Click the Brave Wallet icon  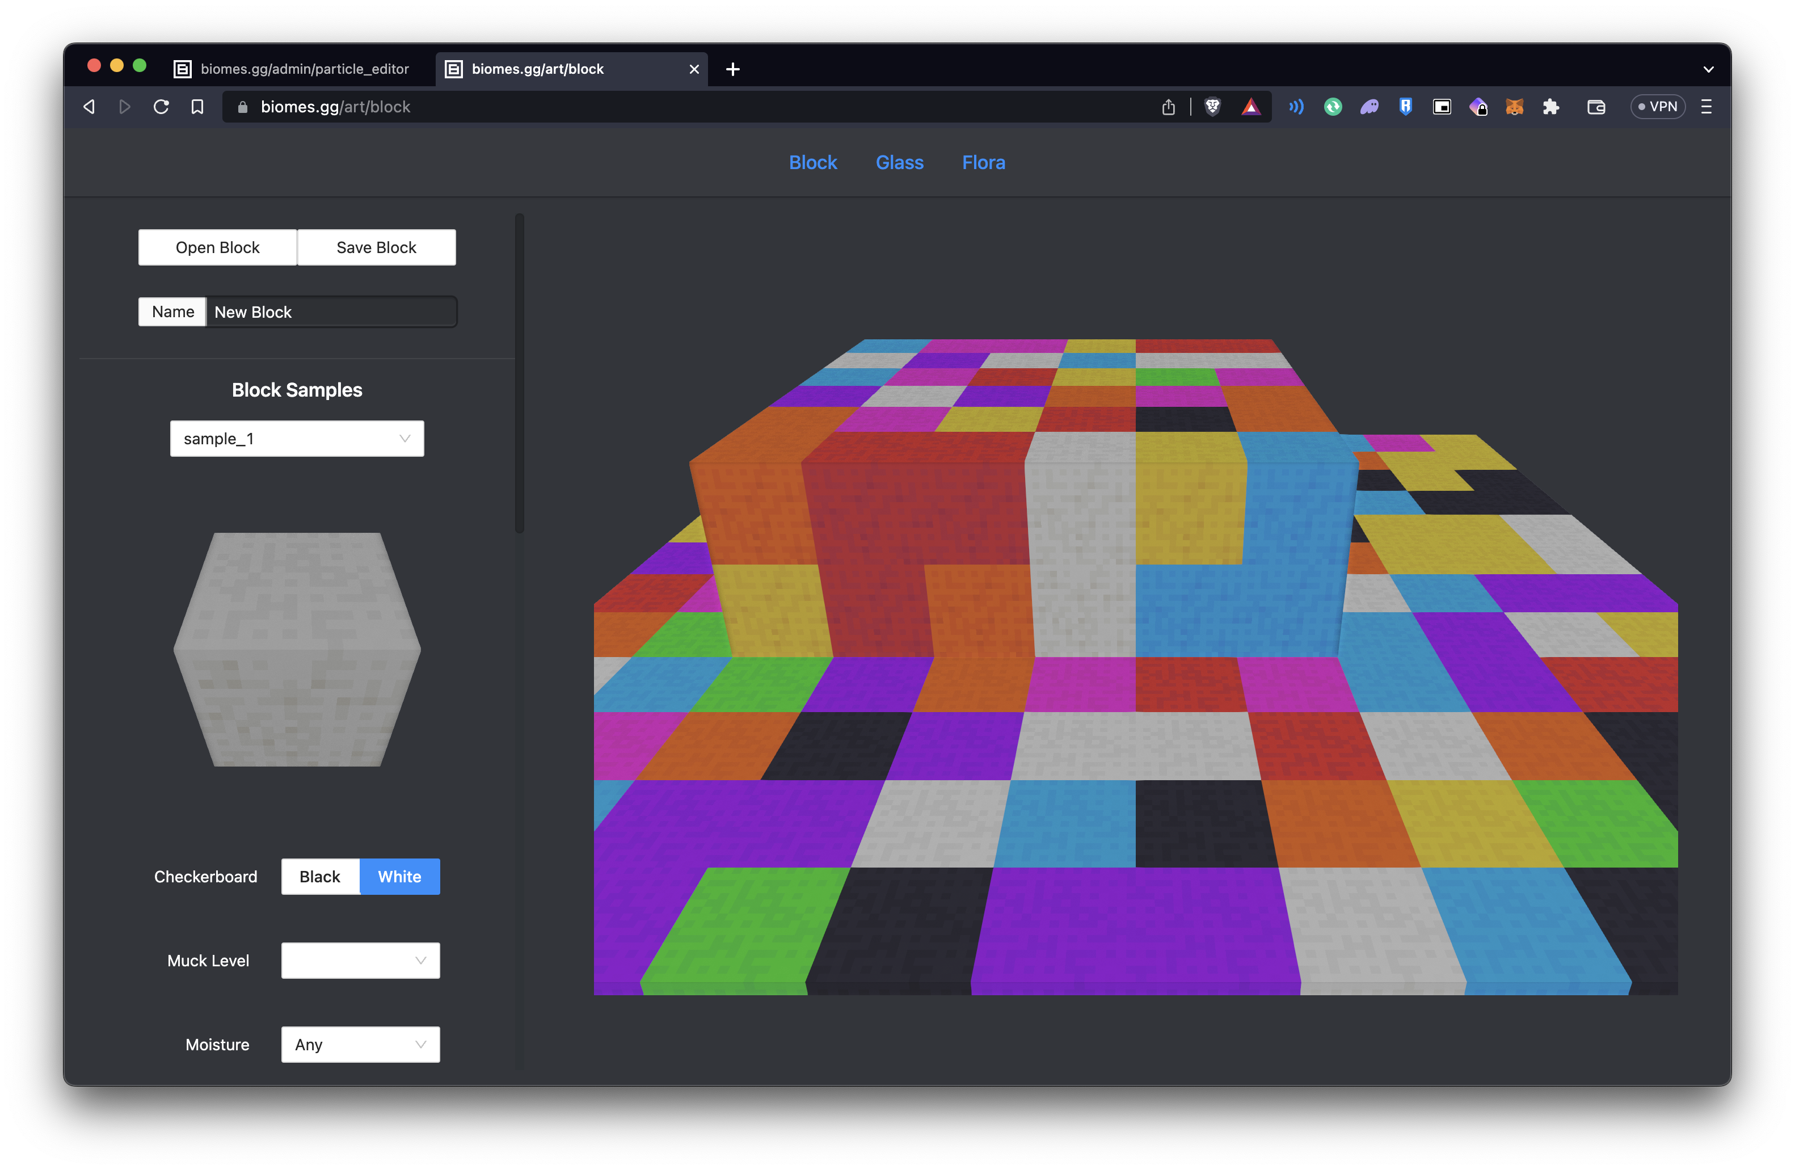1596,107
